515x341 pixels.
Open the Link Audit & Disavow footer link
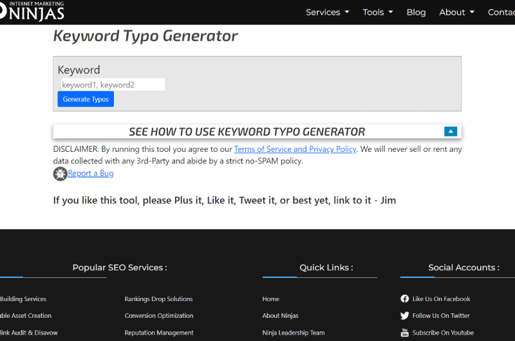[x=29, y=333]
